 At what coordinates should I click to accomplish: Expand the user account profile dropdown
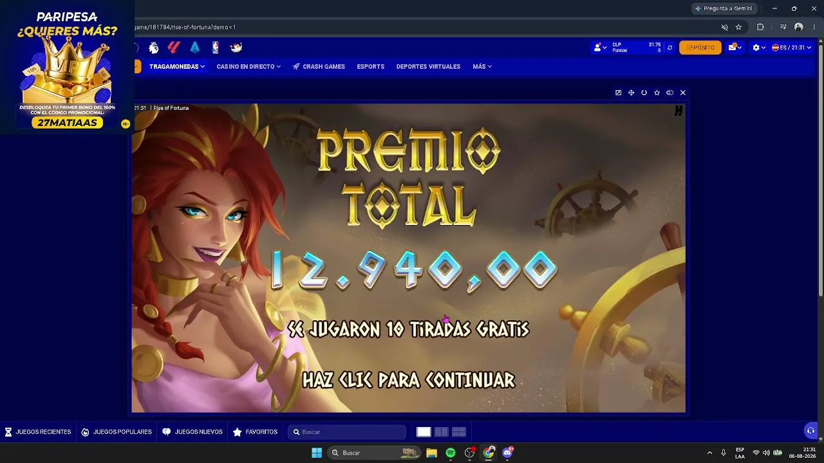click(x=600, y=48)
